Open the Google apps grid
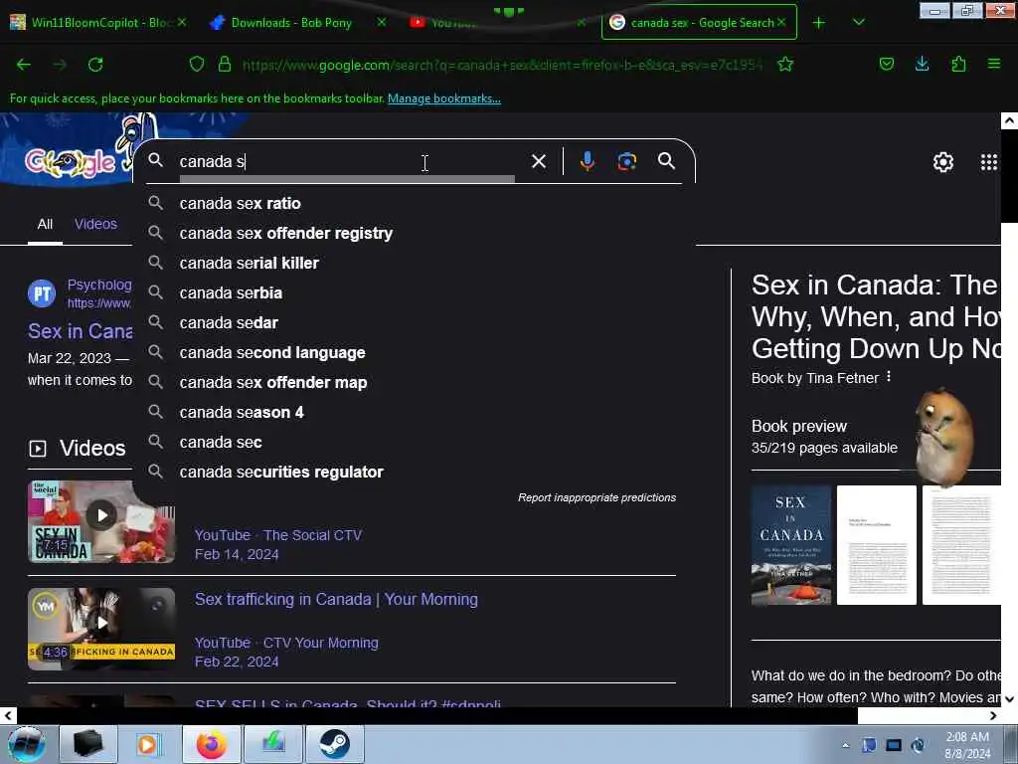This screenshot has height=764, width=1018. (989, 162)
